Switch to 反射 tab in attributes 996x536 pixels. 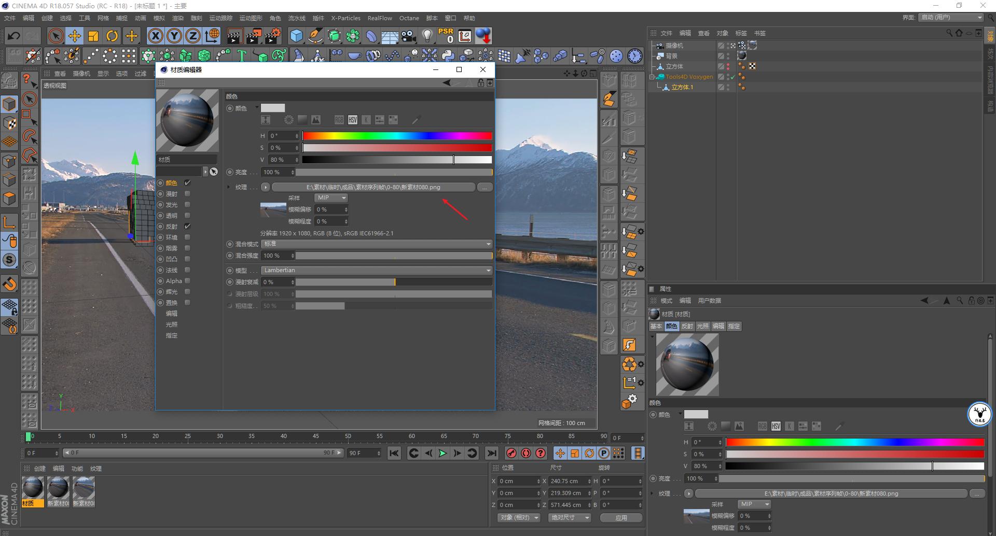pyautogui.click(x=687, y=326)
